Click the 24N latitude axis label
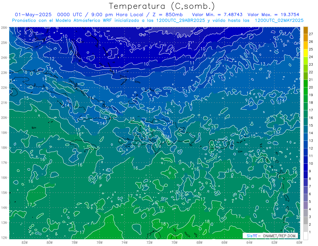Screen dimensions: 318x246 (x=4, y=58)
